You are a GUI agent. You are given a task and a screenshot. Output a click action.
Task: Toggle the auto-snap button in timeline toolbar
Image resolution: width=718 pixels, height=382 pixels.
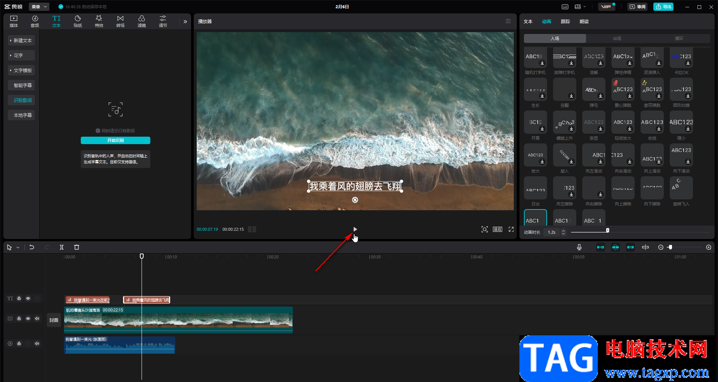coord(616,247)
